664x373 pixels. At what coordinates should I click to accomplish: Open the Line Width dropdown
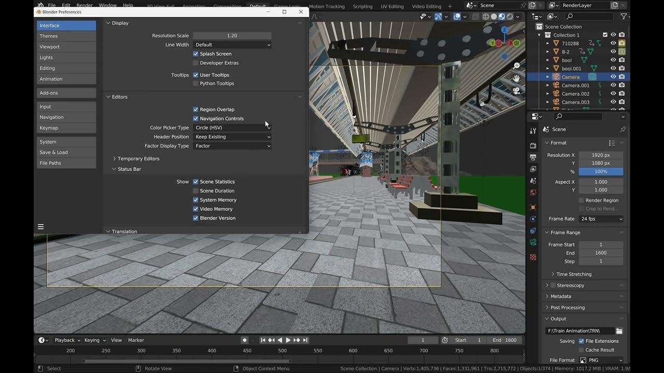(232, 45)
